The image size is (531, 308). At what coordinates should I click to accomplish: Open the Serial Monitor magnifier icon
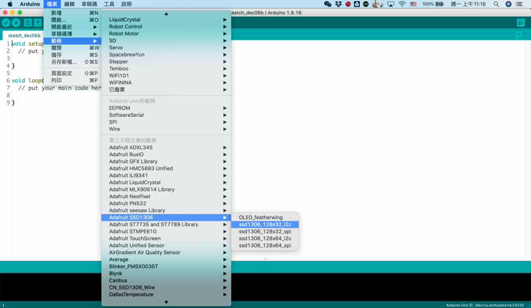pos(521,23)
